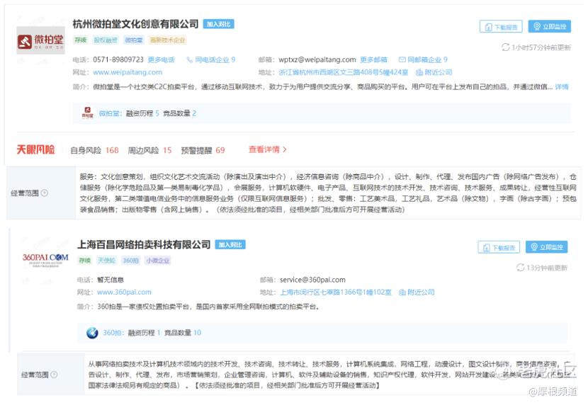588x405 pixels.
Task: Open website www.weipaitang.com
Action: pos(128,72)
